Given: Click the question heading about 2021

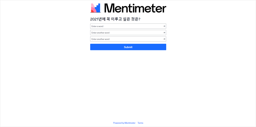Looking at the screenshot, I should 115,19.
